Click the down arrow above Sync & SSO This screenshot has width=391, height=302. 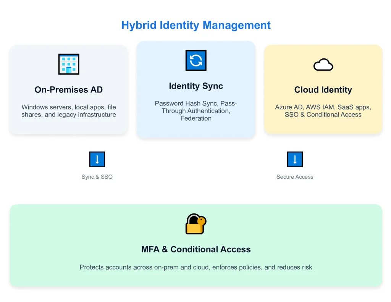point(97,159)
